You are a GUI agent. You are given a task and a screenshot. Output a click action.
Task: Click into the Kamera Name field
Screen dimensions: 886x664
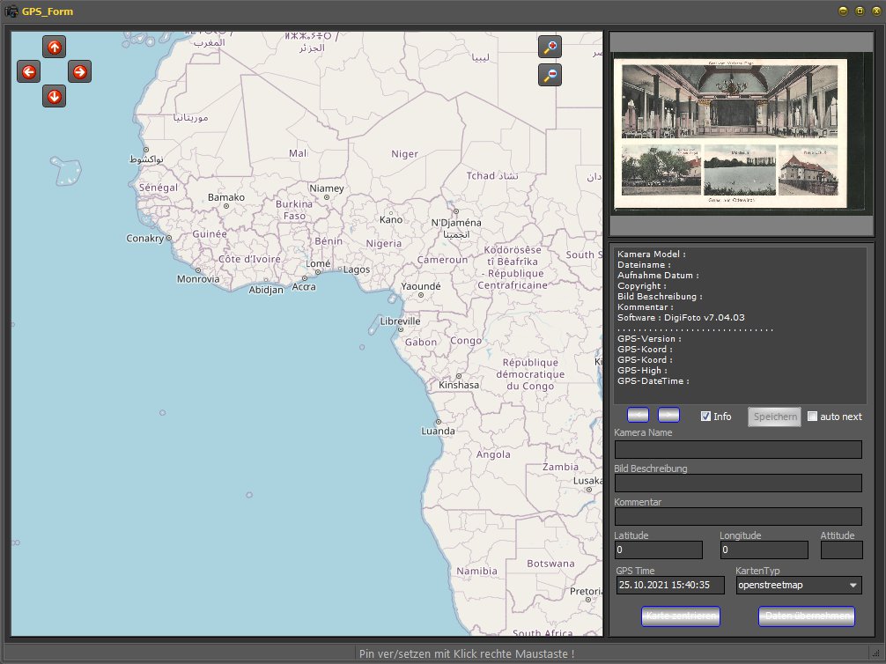click(x=738, y=449)
